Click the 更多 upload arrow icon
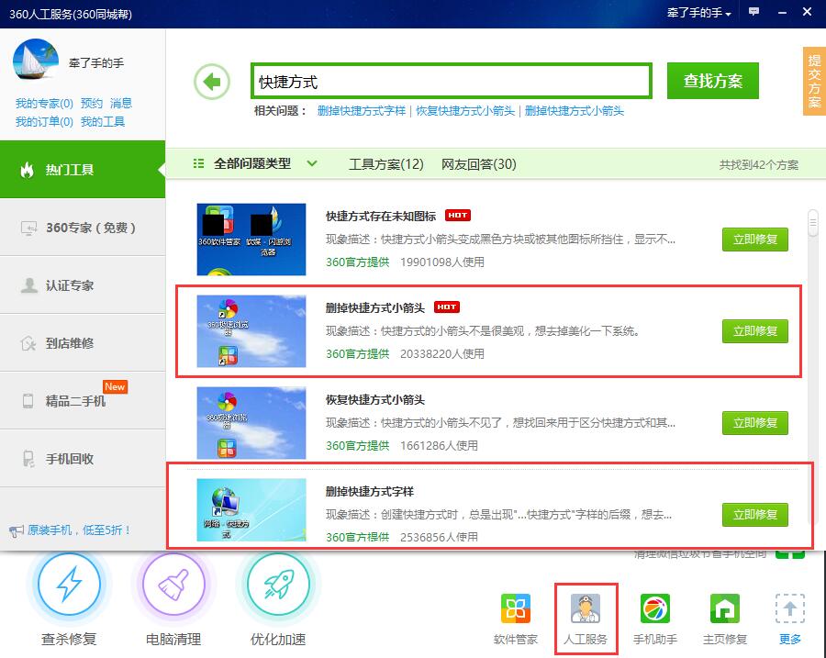 (789, 608)
